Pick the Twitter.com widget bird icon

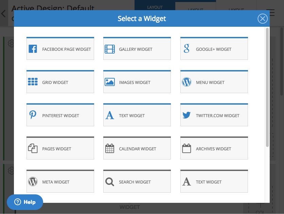[x=187, y=115]
